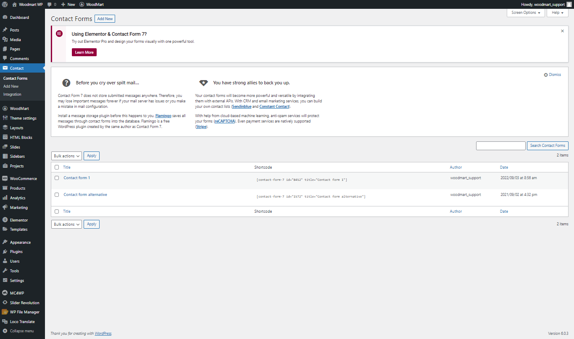Click the Plugins plug icon
This screenshot has height=339, width=574.
(x=5, y=252)
